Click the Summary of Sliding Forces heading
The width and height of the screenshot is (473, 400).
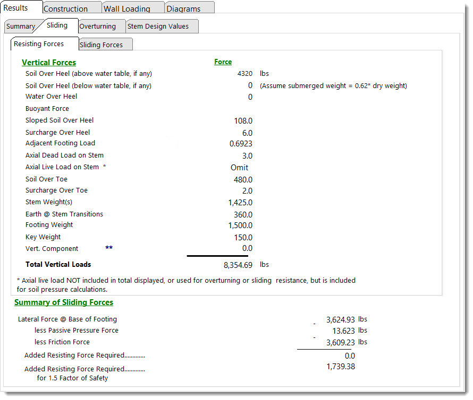64,302
